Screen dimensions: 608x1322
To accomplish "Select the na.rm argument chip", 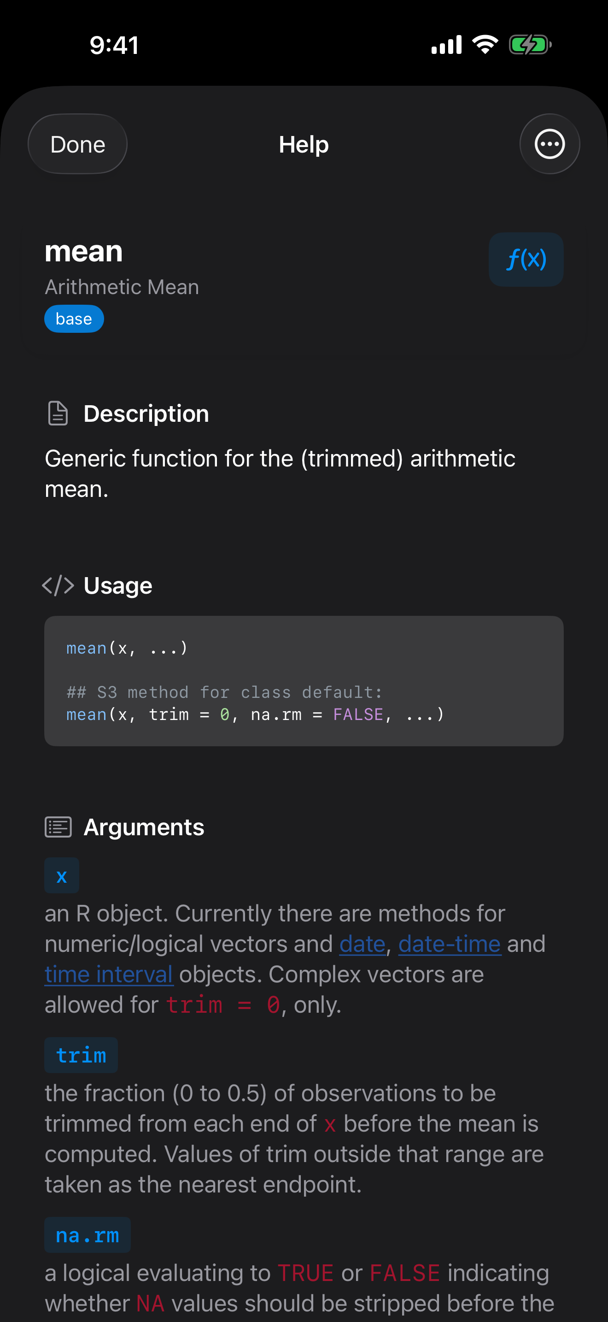I will pyautogui.click(x=87, y=1235).
